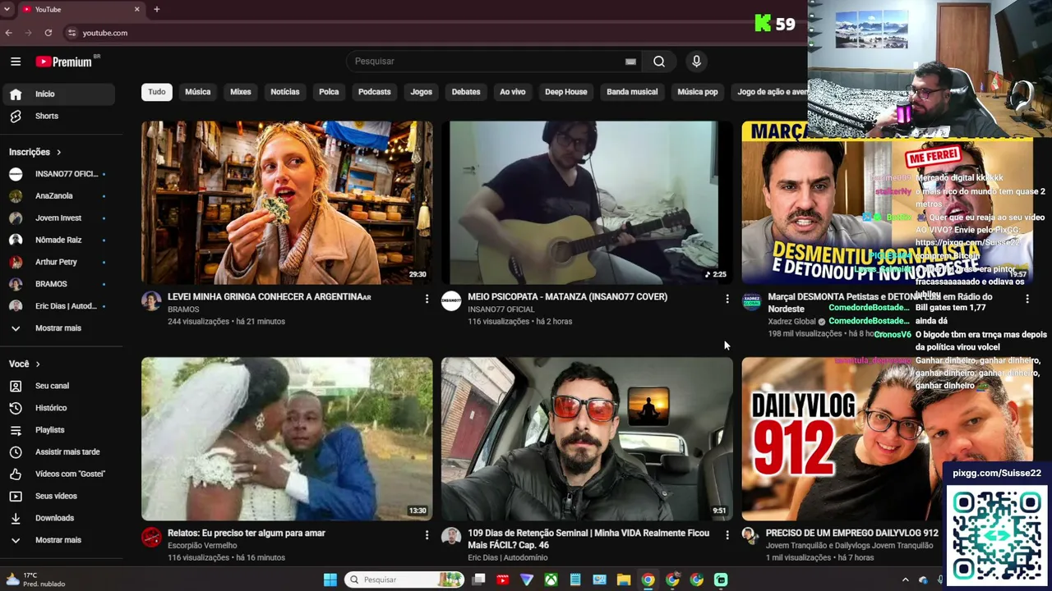
Task: Open Shorts from the sidebar
Action: [x=58, y=117]
